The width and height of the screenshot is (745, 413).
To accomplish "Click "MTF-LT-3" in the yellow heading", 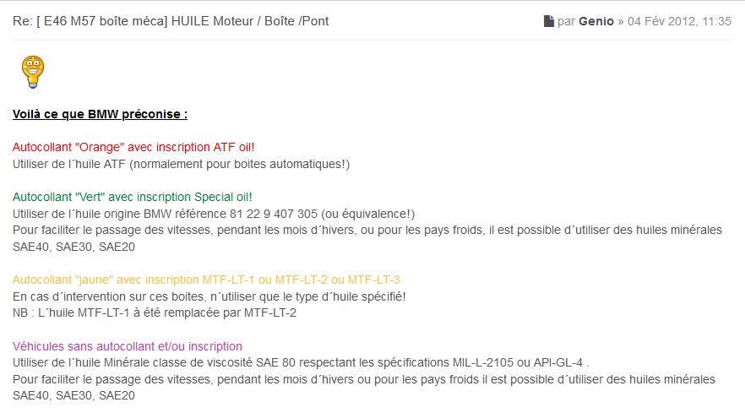I will pos(374,280).
